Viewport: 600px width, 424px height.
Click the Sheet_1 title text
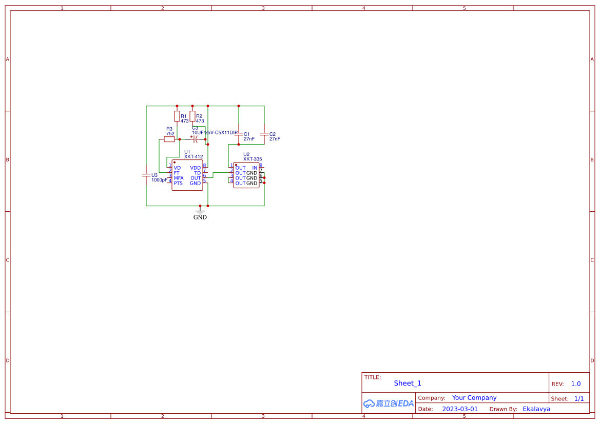407,383
